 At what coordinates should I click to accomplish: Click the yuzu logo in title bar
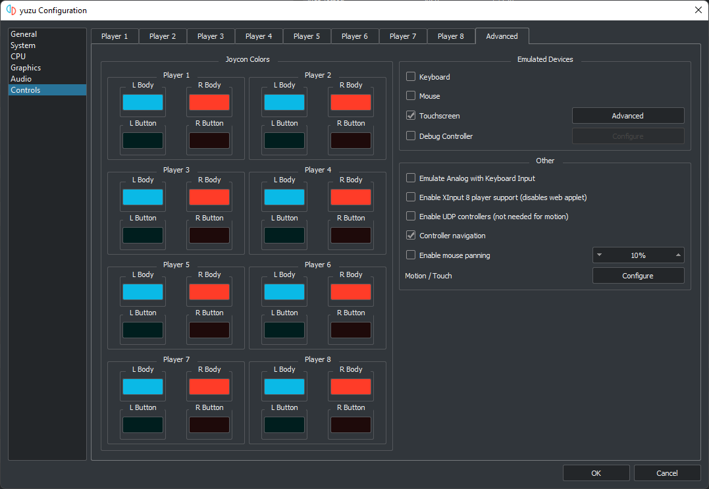[x=11, y=10]
